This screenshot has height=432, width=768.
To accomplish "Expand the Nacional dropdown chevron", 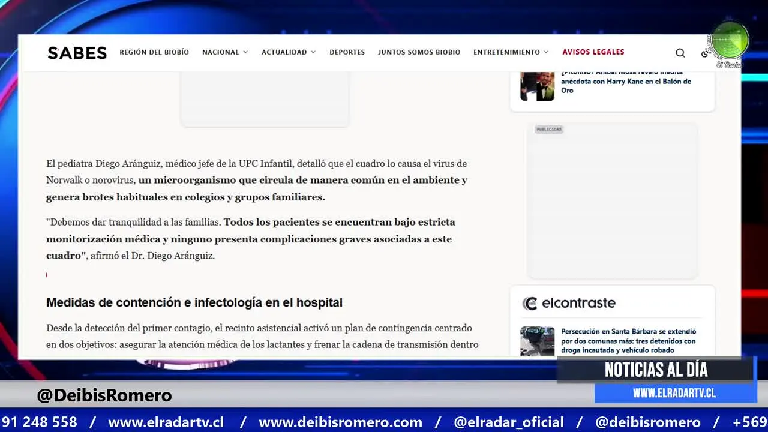I will pyautogui.click(x=245, y=52).
